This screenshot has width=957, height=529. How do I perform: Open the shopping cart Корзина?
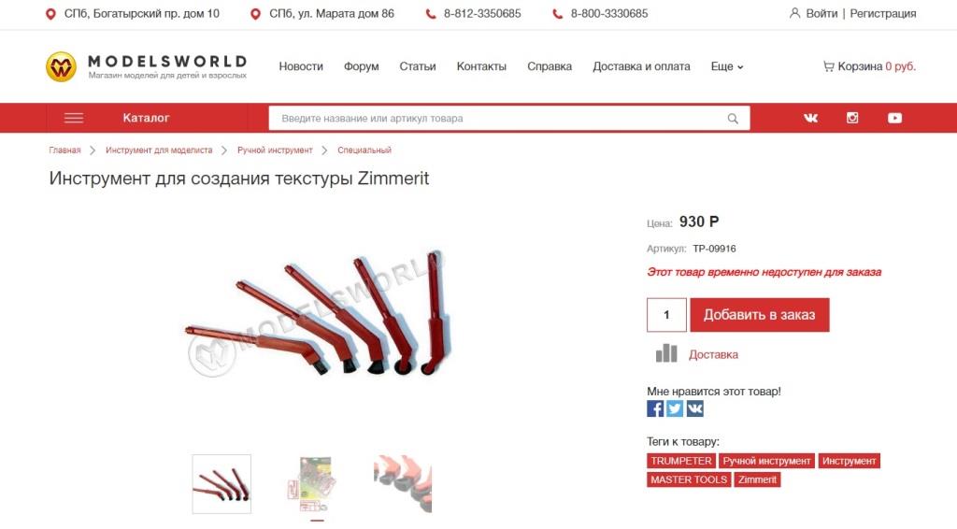[x=869, y=66]
